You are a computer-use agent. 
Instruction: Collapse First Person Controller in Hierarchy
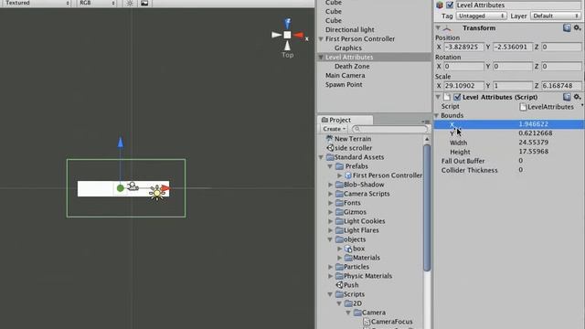(321, 38)
